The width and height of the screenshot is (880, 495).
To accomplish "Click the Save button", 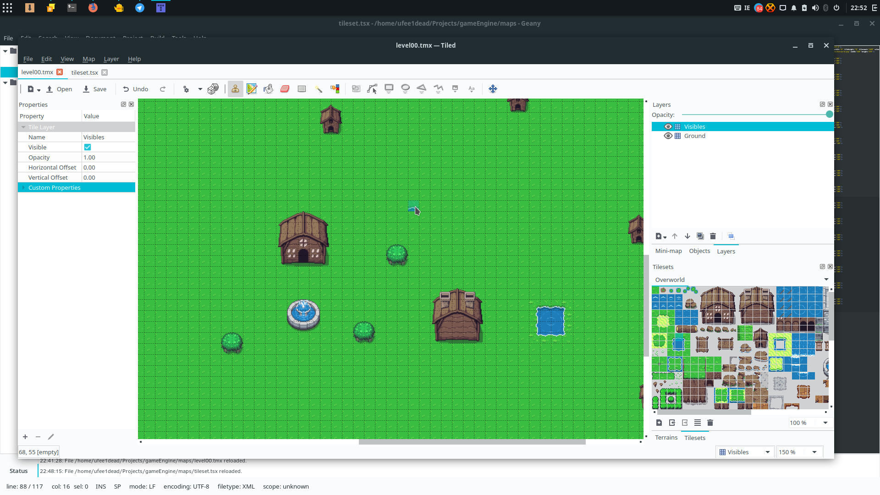I will [95, 89].
